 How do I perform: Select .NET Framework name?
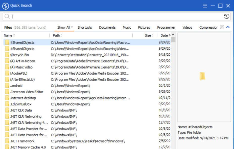[x=22, y=141]
